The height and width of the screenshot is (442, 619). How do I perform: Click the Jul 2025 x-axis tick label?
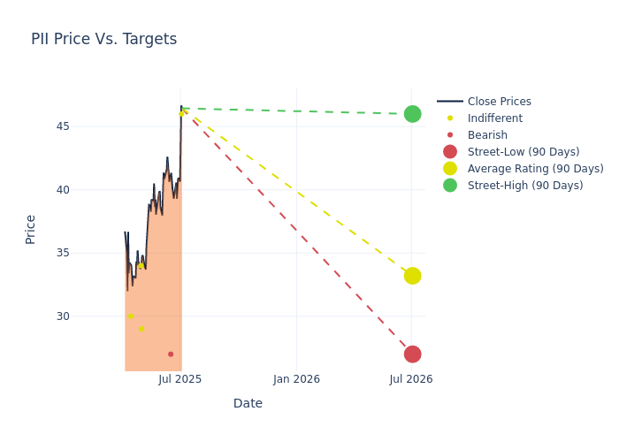point(180,379)
